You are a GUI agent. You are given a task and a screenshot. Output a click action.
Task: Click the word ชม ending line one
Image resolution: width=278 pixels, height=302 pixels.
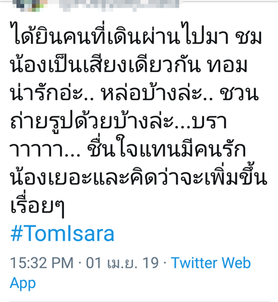[x=248, y=37]
